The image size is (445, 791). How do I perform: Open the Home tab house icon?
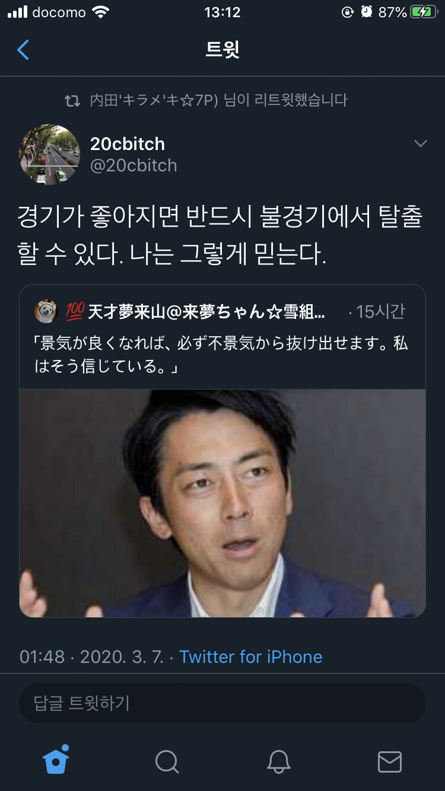coord(56,760)
